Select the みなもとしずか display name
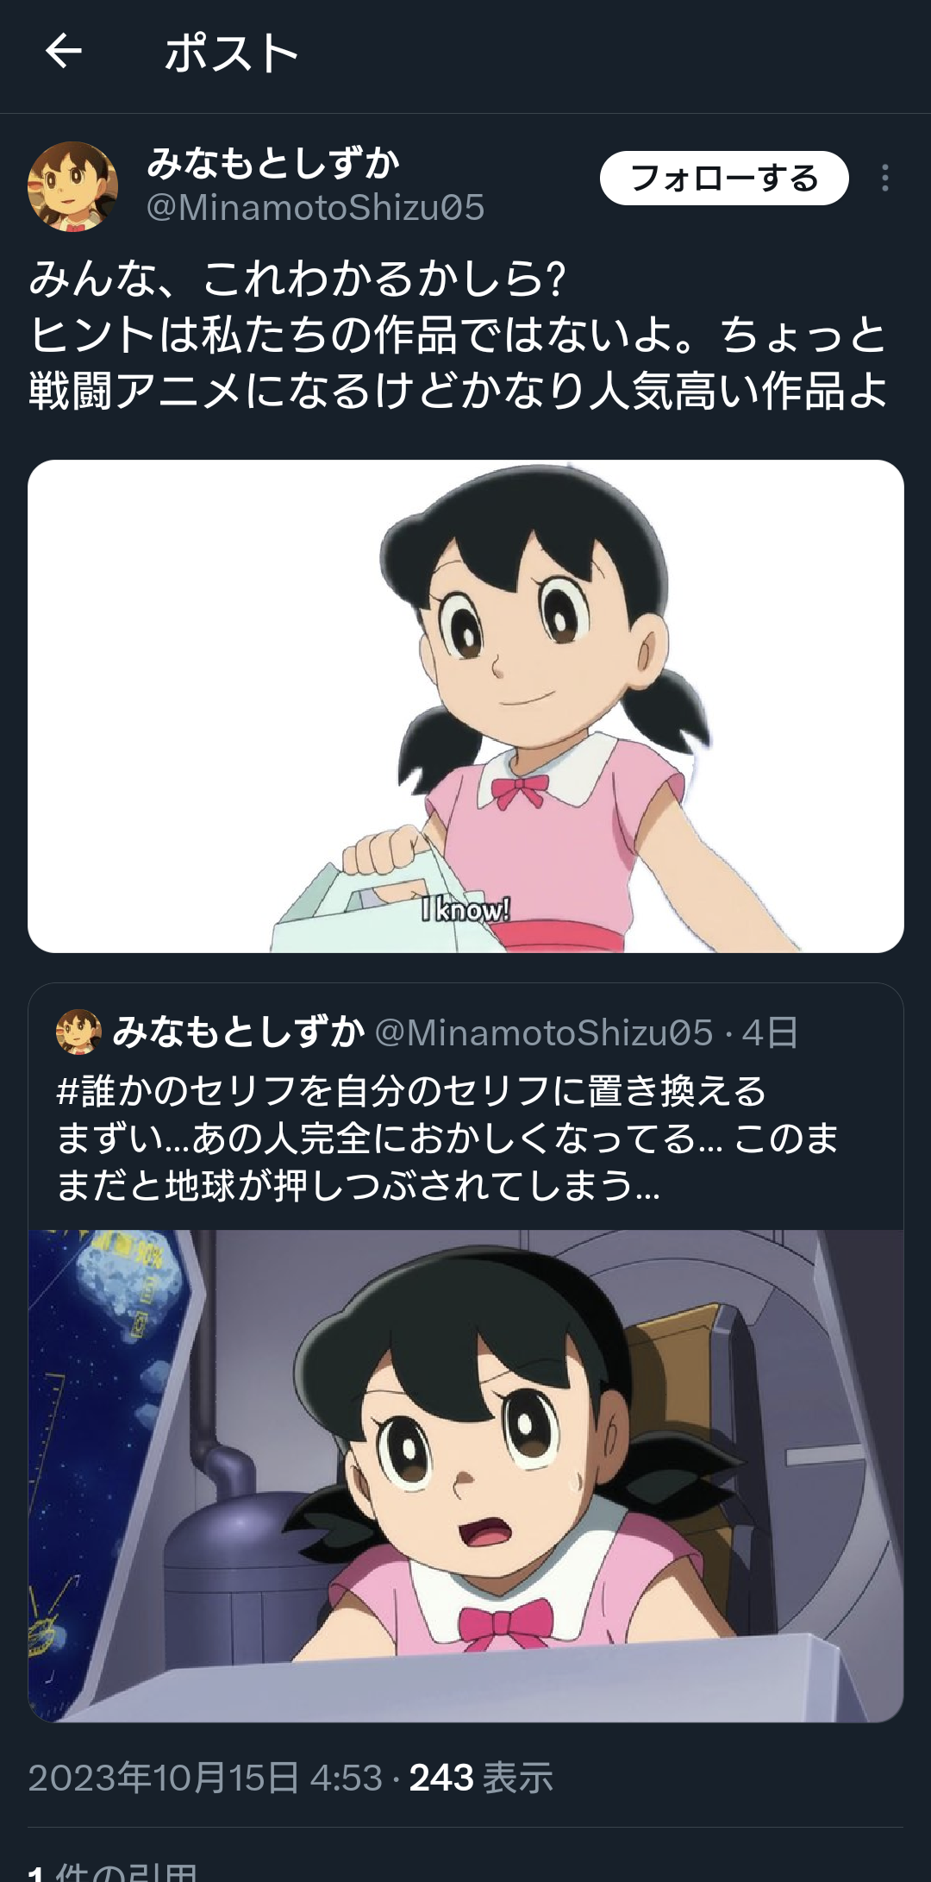This screenshot has width=931, height=1882. pos(273,163)
